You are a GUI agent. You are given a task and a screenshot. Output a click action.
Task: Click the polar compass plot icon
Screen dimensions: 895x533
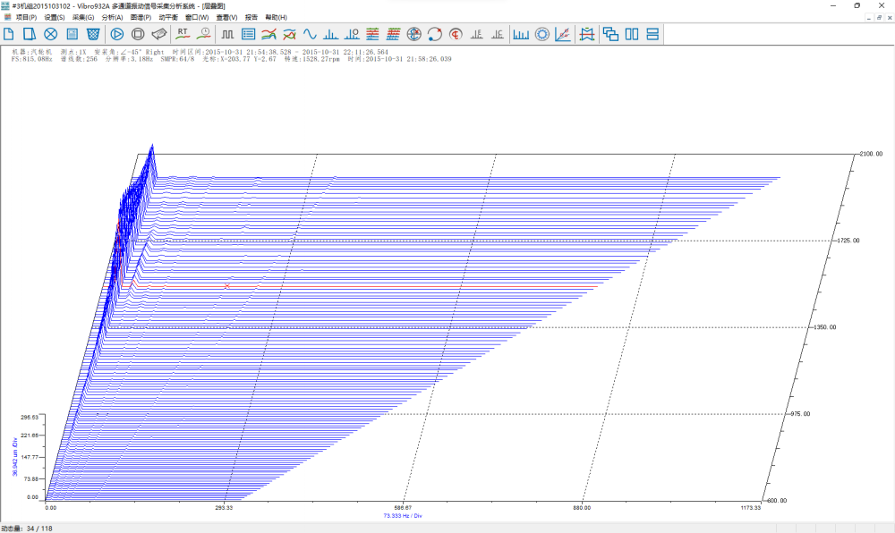pyautogui.click(x=414, y=34)
